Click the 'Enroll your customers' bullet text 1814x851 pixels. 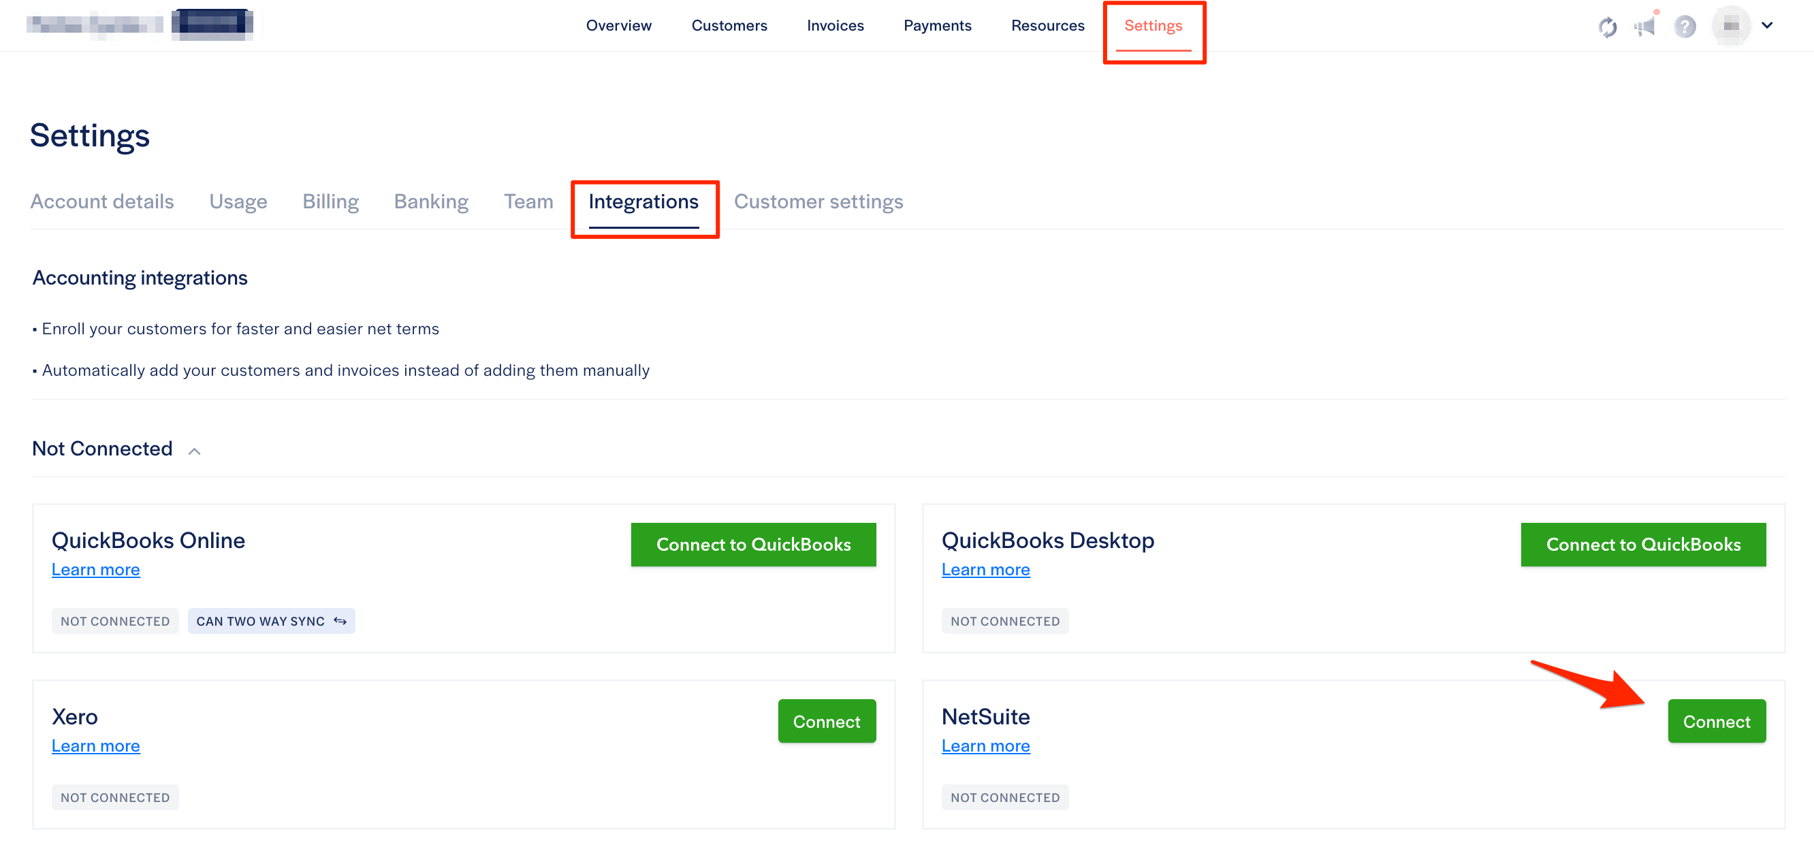pos(240,329)
